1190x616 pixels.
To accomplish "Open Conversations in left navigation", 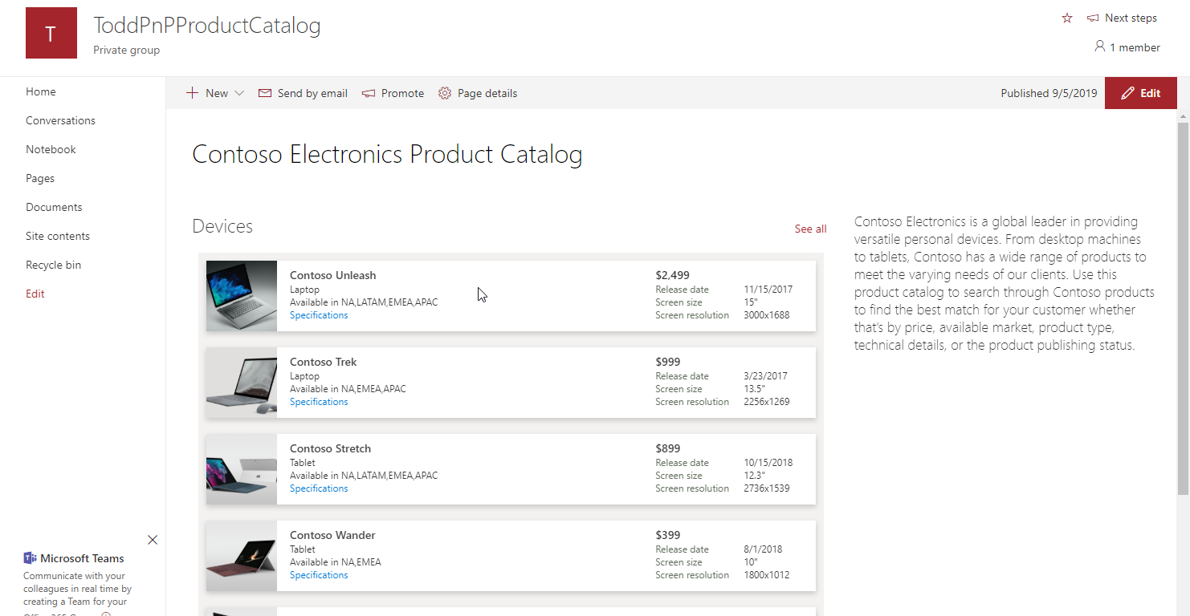I will 60,120.
